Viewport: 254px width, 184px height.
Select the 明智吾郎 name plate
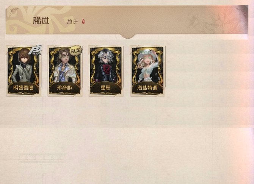[x=24, y=88]
